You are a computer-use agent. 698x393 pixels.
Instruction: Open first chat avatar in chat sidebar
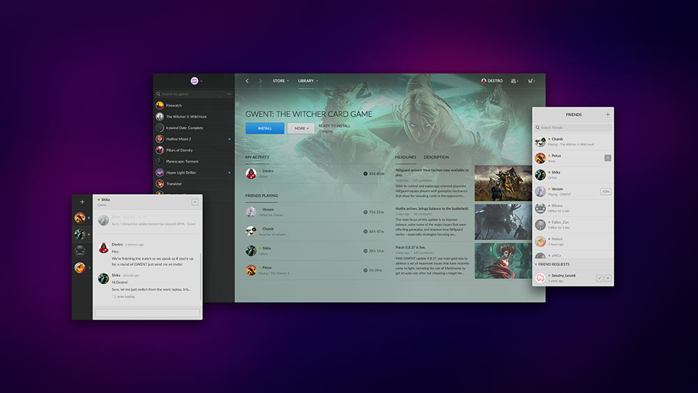point(80,218)
